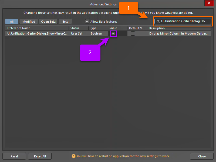Viewport: 216px width, 162px height.
Task: Click the Value column header
Action: 117,28
